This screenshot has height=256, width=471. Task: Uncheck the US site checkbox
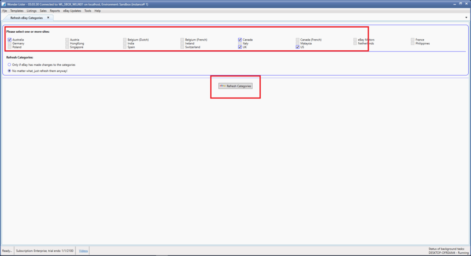pyautogui.click(x=298, y=47)
